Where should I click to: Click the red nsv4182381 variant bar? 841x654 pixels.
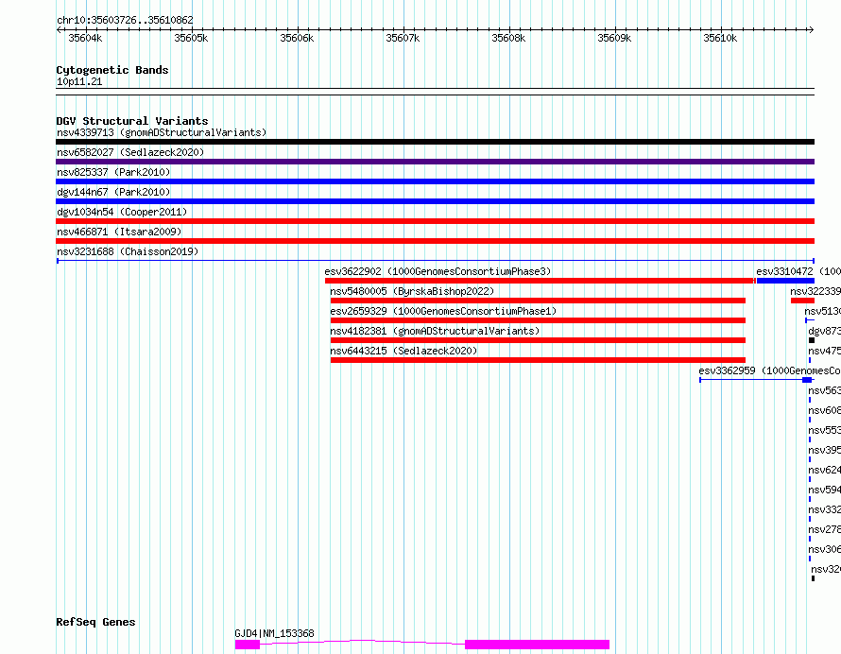tap(538, 340)
